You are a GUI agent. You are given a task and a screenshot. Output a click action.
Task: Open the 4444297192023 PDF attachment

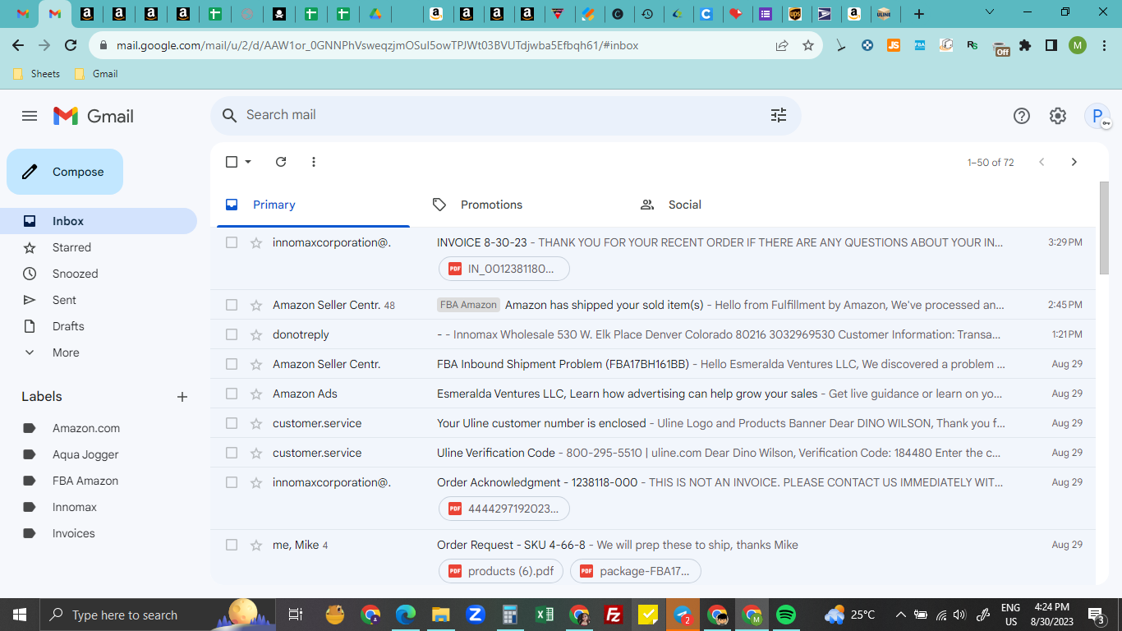click(x=504, y=509)
